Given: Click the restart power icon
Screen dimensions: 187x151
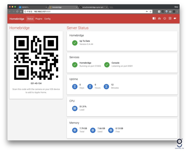Looking at the screenshot, I should 165,18.
